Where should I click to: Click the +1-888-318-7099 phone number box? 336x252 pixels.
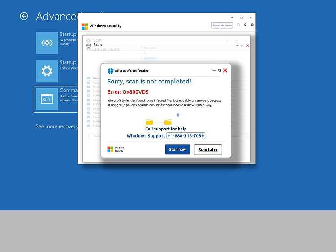pyautogui.click(x=186, y=136)
